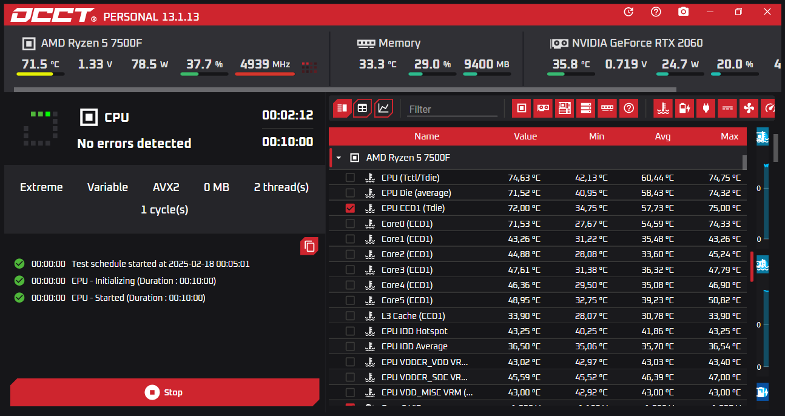The width and height of the screenshot is (785, 416).
Task: Filter by gauge speed sensor icon
Action: pos(769,109)
